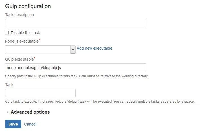Image resolution: width=200 pixels, height=132 pixels.
Task: Click the Node.js executable dropdown arrow
Action: click(x=73, y=49)
